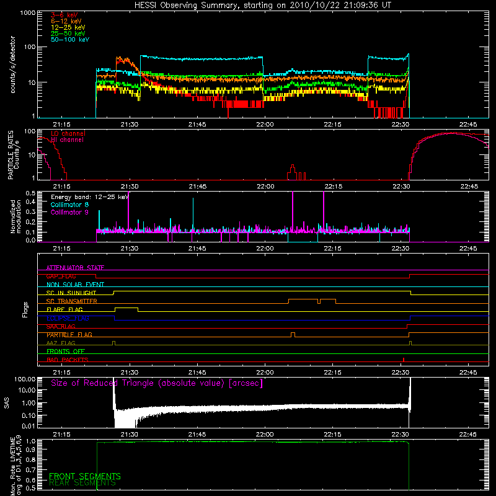Click the '21:15' tick label under modulation plot

(61, 249)
